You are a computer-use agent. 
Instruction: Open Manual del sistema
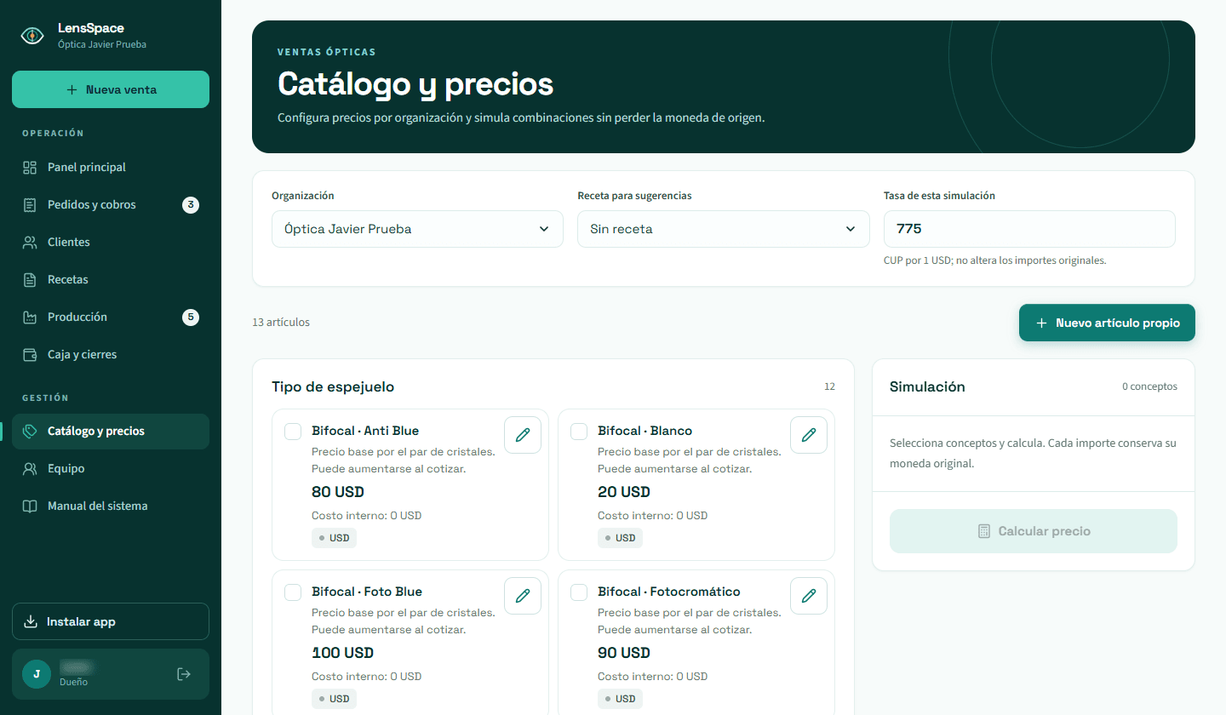pyautogui.click(x=111, y=506)
